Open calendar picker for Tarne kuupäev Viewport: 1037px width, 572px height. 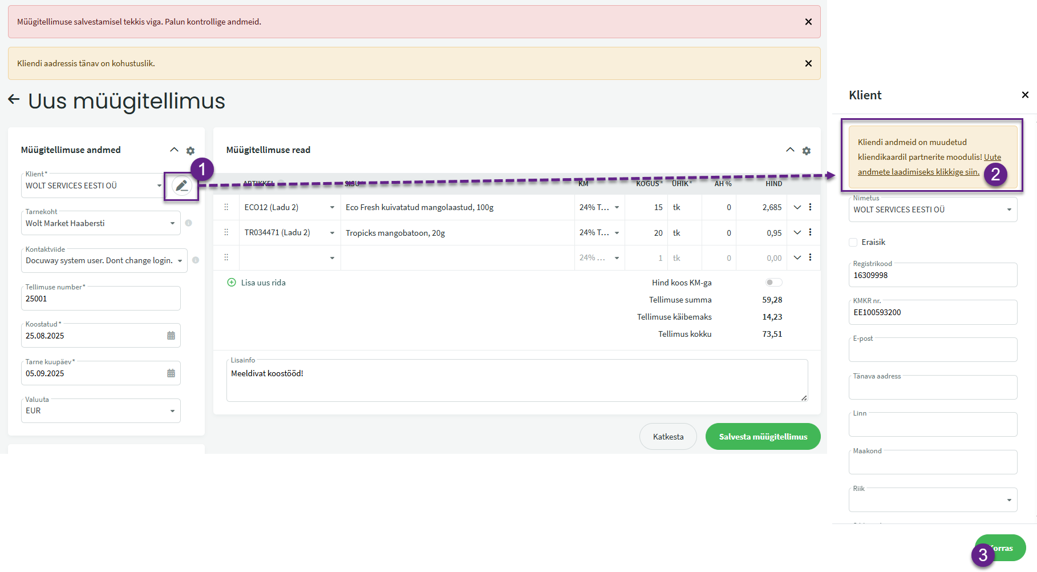[x=171, y=373]
